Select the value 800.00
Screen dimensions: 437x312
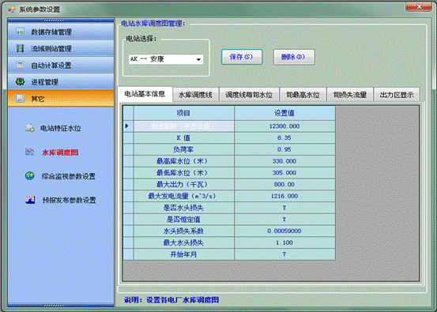tap(284, 184)
